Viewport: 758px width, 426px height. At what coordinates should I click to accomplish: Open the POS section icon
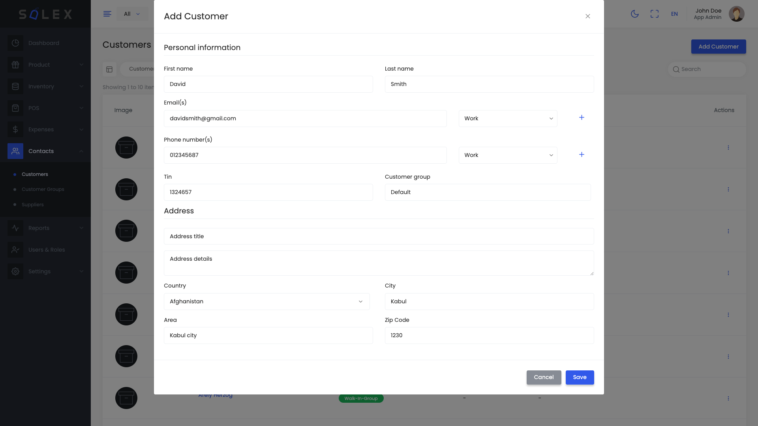tap(15, 108)
